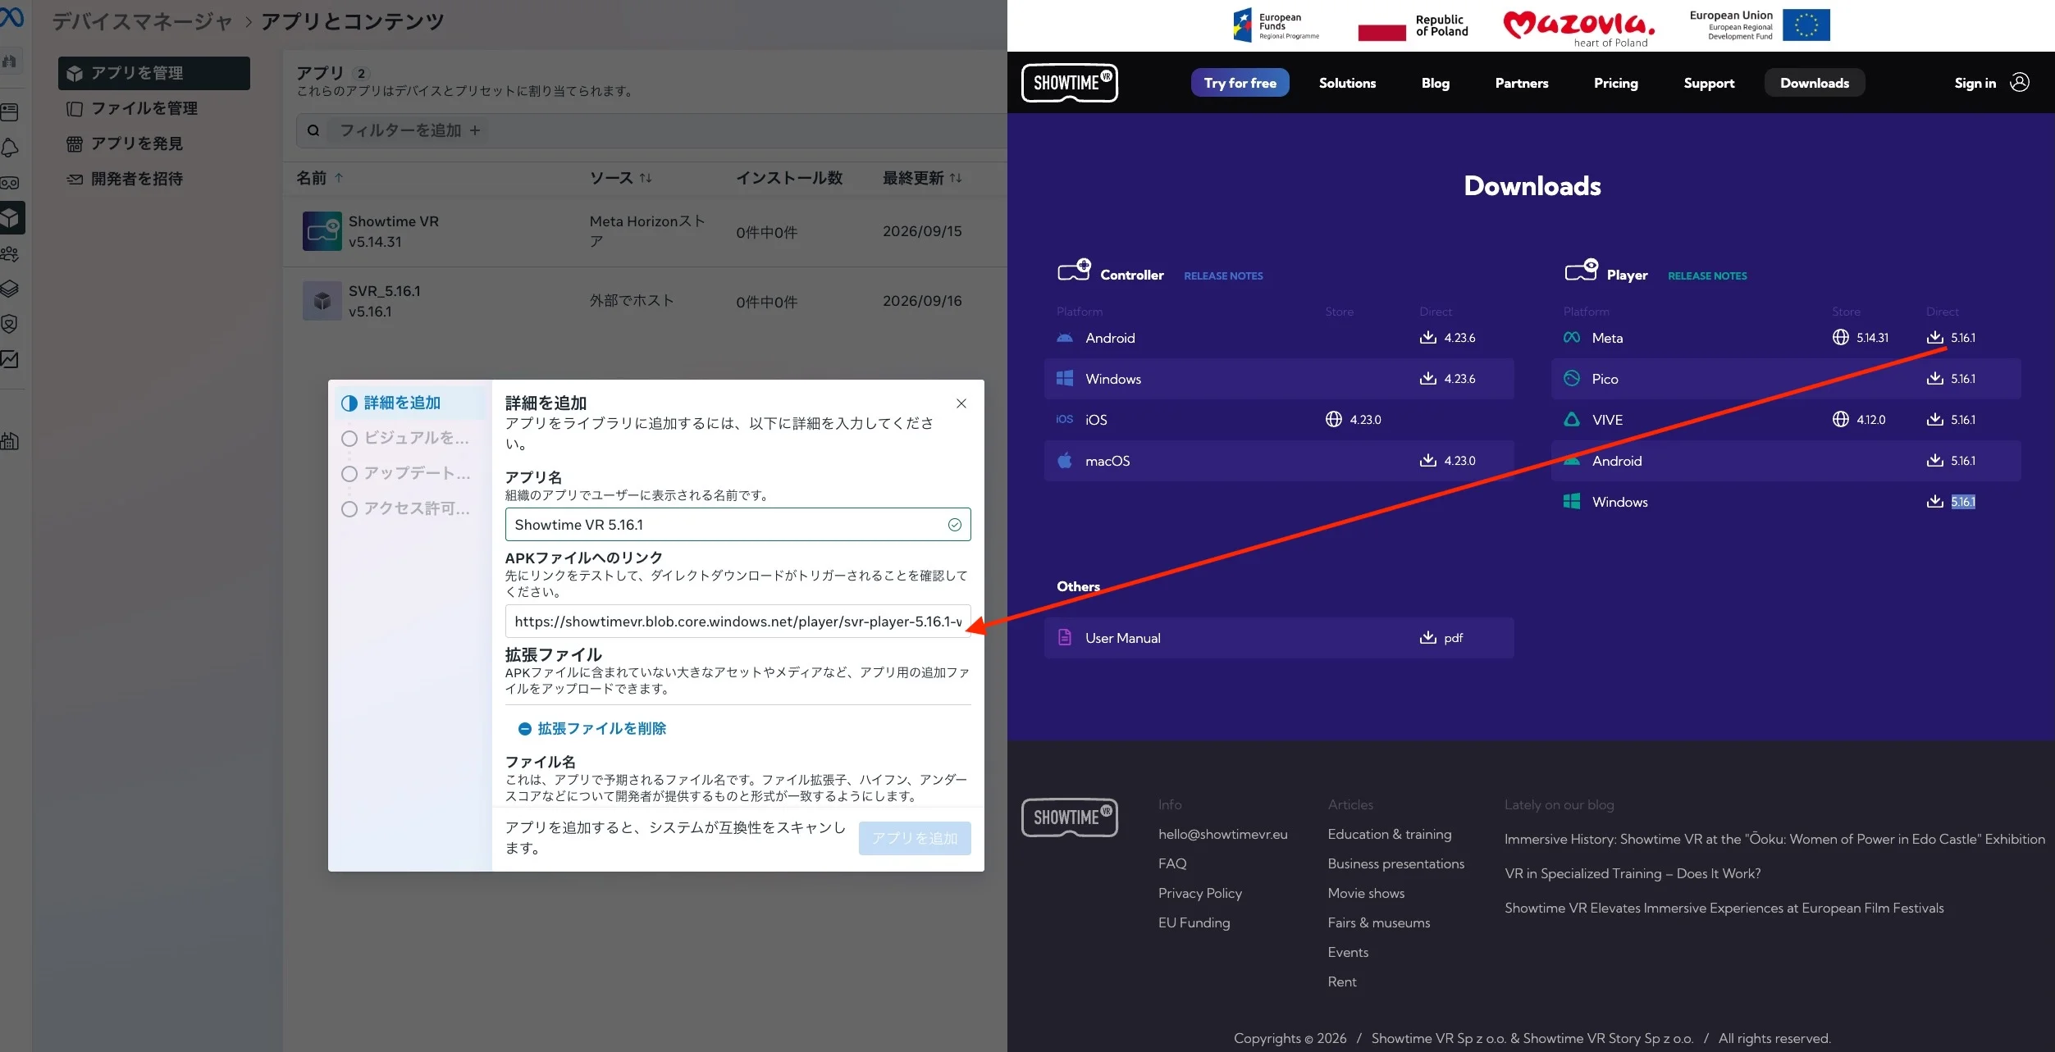This screenshot has height=1052, width=2055.
Task: Open the notifications bell icon in sidebar
Action: point(10,148)
